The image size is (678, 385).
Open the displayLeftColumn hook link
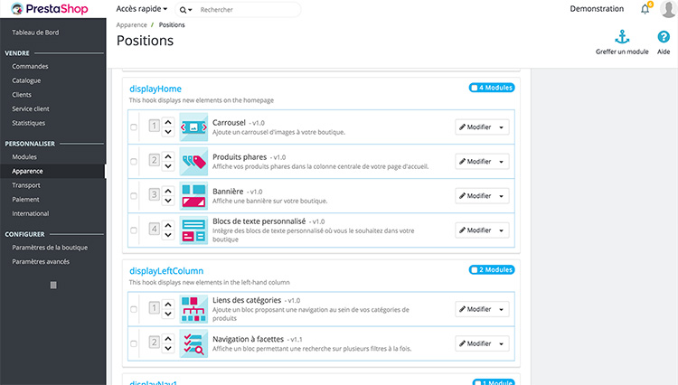pos(166,271)
